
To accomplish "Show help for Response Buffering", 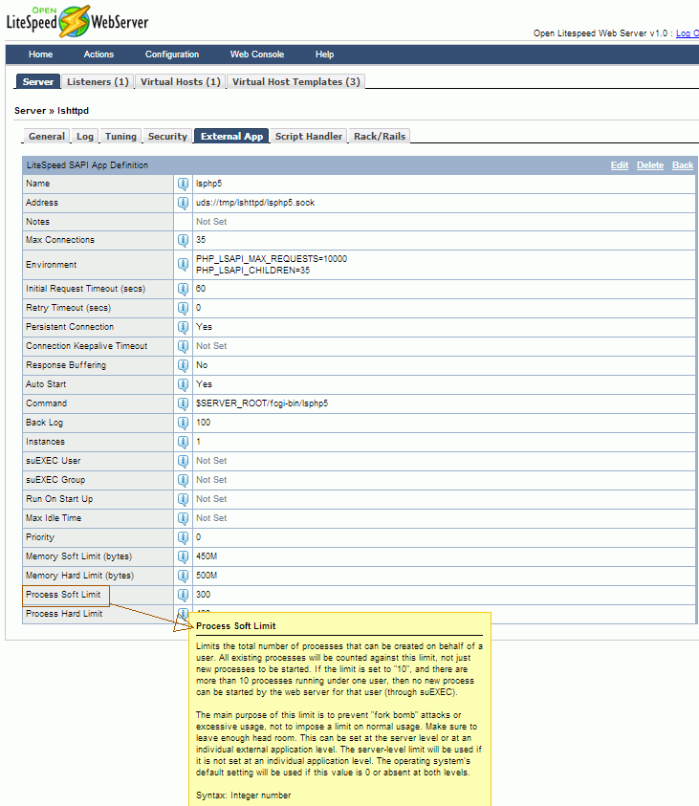I will point(183,365).
